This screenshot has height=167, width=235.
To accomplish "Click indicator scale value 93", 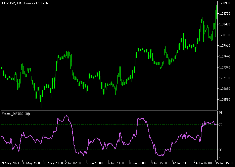I will [x=221, y=113].
